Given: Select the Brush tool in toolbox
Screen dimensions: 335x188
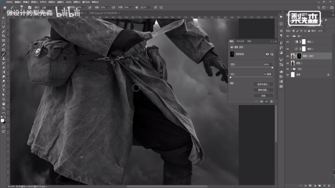Looking at the screenshot, I should (3, 54).
